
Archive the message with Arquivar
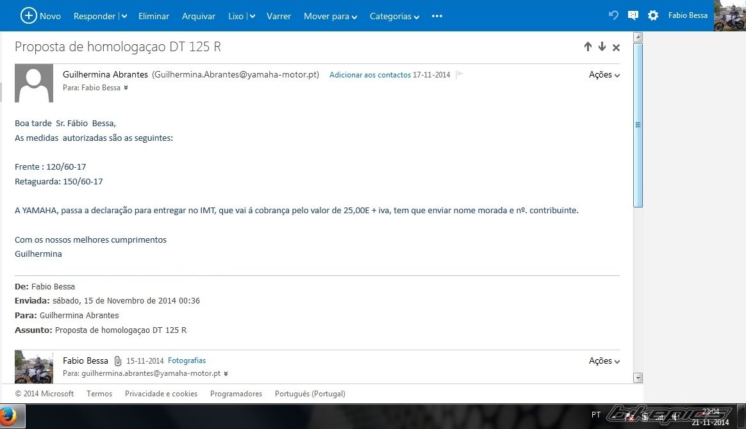pyautogui.click(x=199, y=16)
